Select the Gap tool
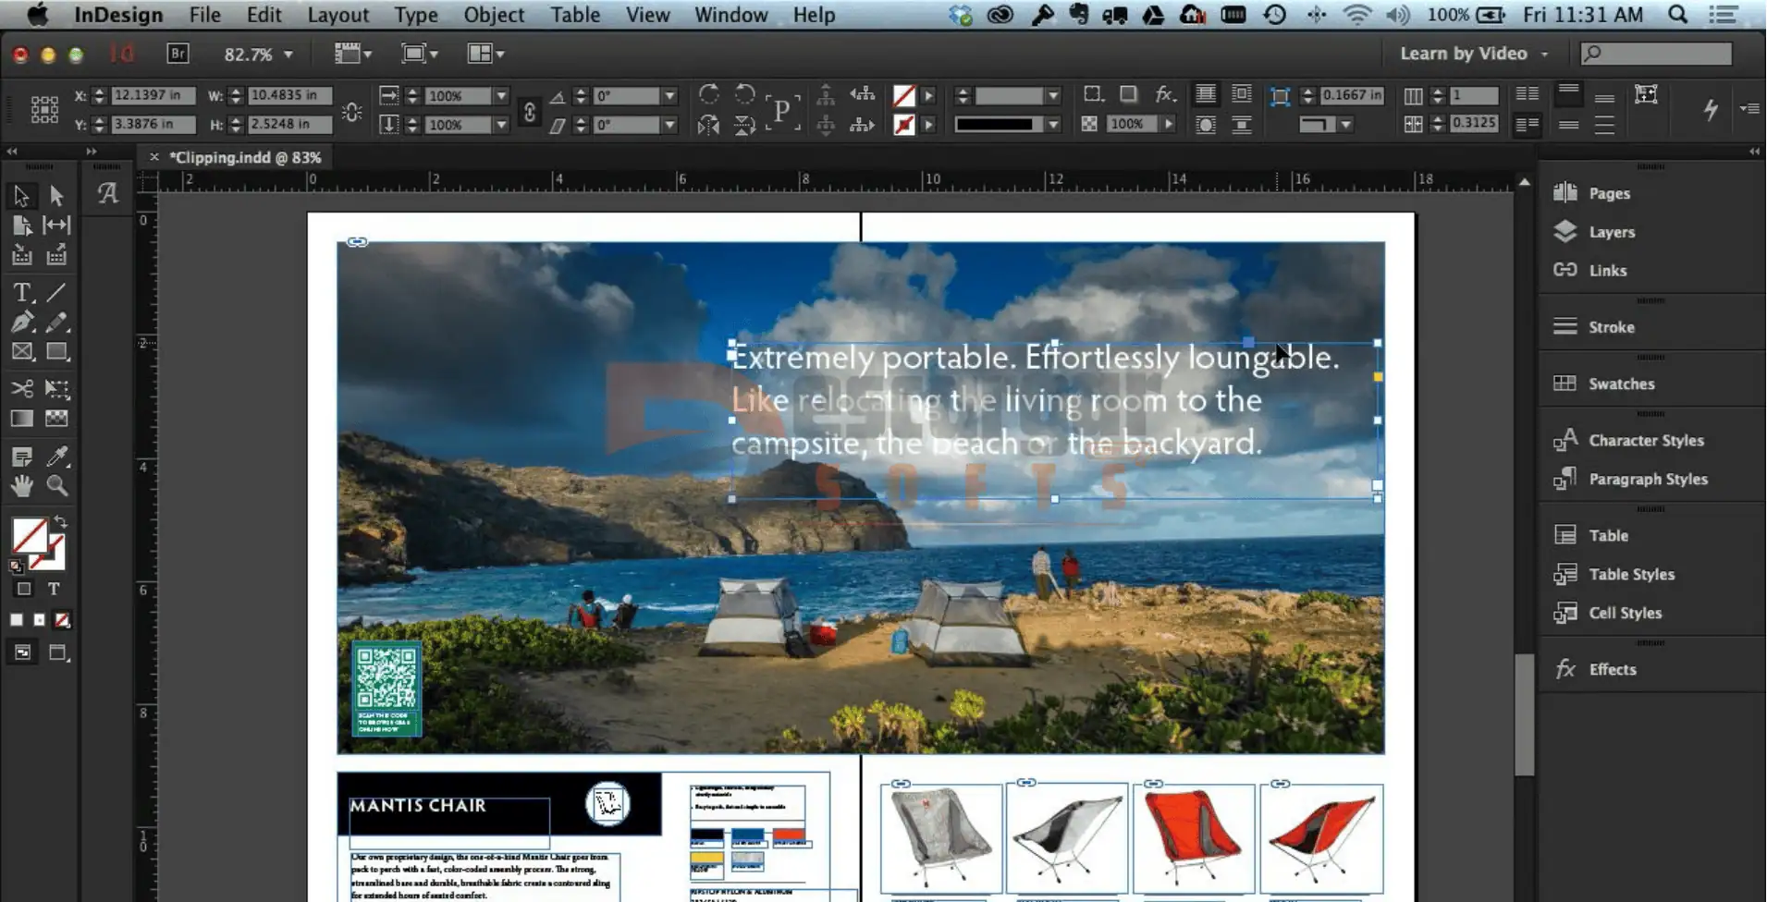The image size is (1767, 902). pyautogui.click(x=56, y=225)
